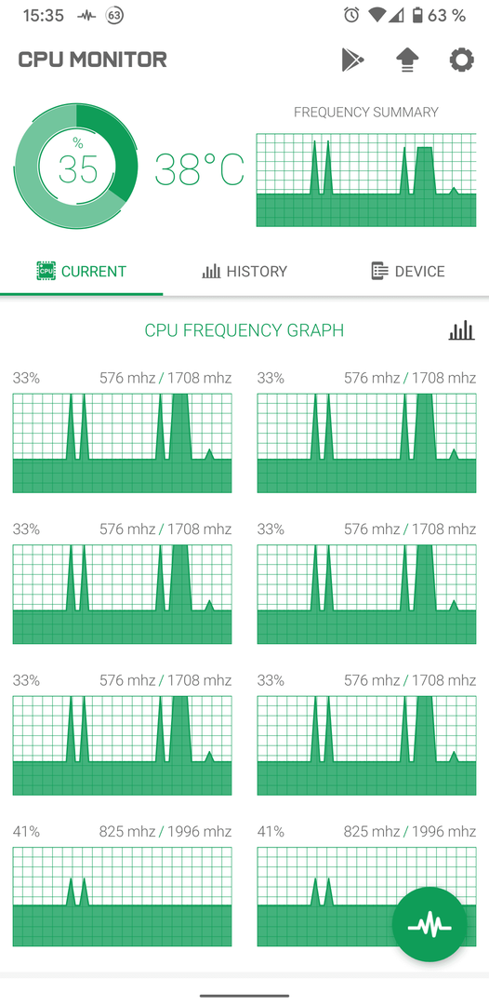Tap the alarm clock icon in status bar
This screenshot has height=1005, width=489.
[x=351, y=16]
